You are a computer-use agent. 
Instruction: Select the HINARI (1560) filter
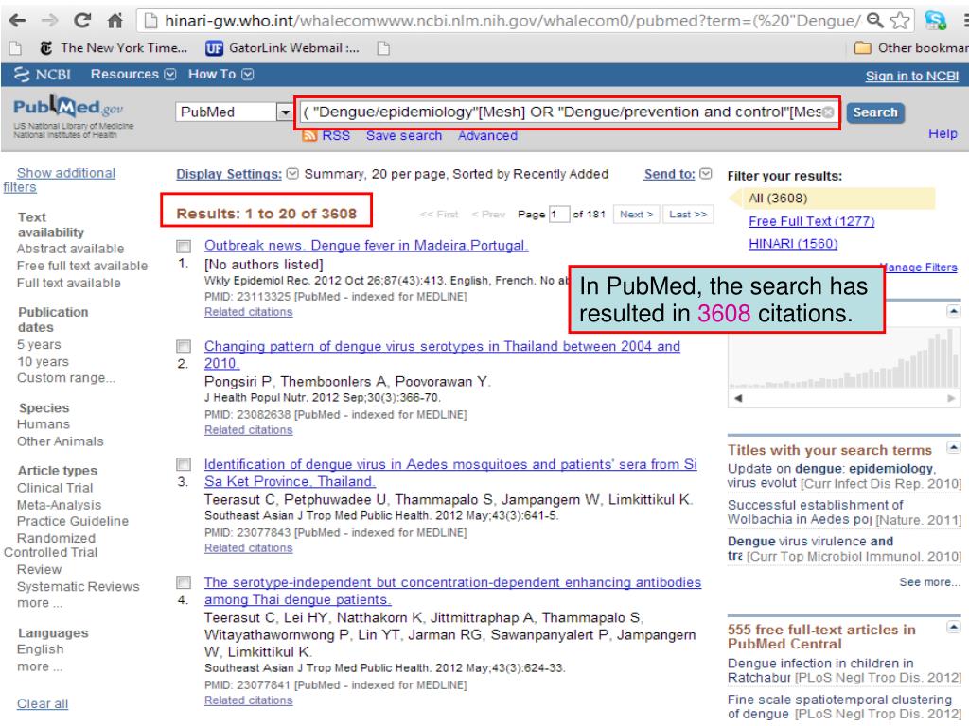click(793, 244)
